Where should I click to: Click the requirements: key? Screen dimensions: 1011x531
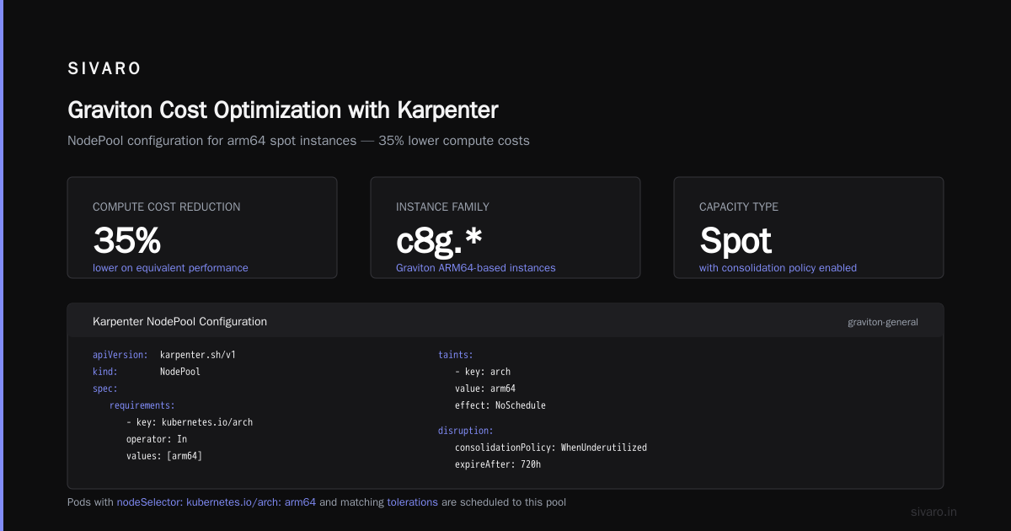(x=142, y=405)
